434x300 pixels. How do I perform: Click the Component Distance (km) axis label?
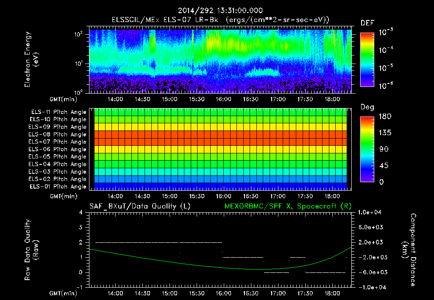tap(409, 250)
